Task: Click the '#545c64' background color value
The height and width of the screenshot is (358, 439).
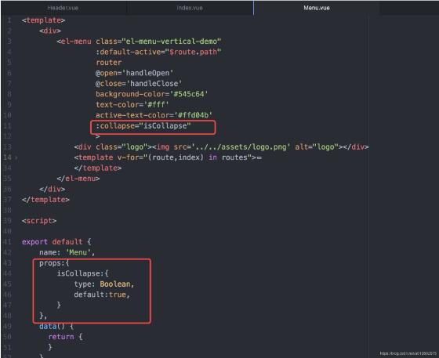Action: pos(189,94)
